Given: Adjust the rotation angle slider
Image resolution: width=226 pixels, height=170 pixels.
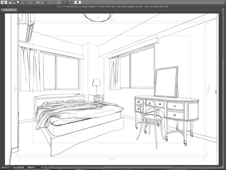Looking at the screenshot, I should point(38,168).
